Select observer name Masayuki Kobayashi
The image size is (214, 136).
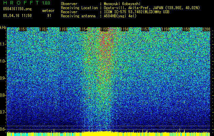pyautogui.click(x=122, y=4)
